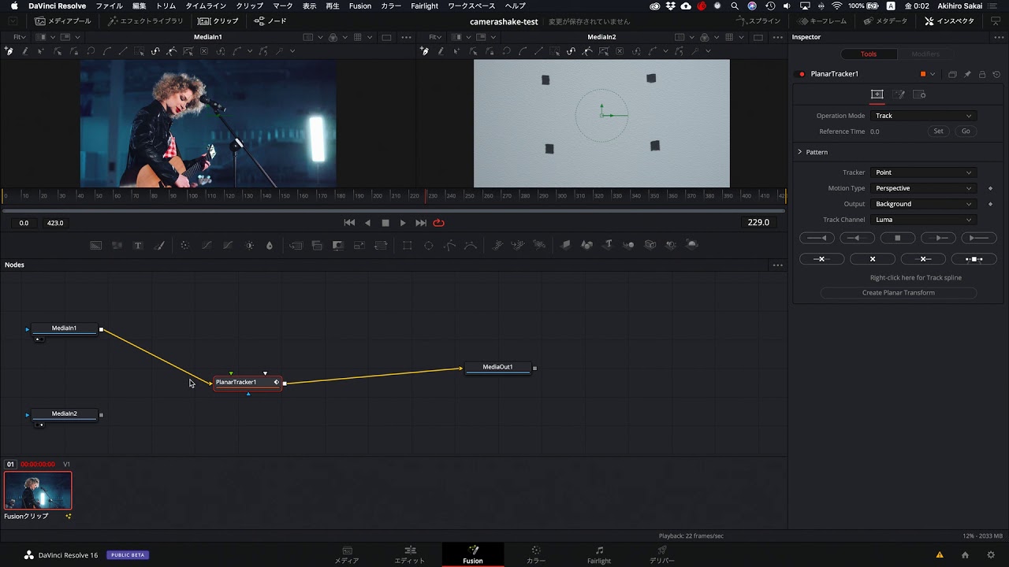Open the Fairlight menu in the menu bar
The image size is (1009, 567).
coord(424,6)
